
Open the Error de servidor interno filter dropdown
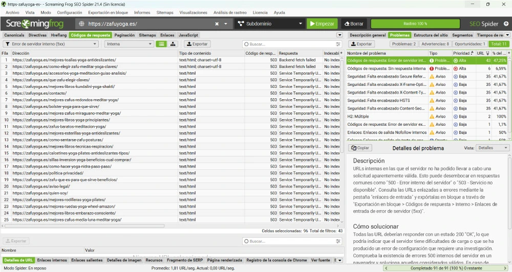pos(51,44)
